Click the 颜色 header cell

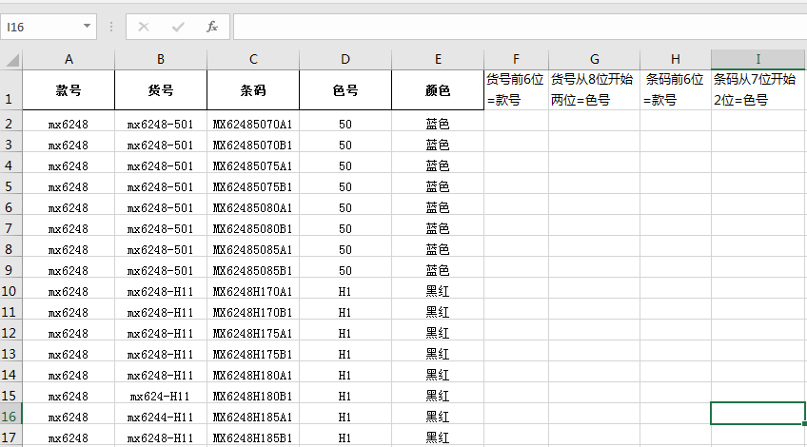[x=438, y=90]
